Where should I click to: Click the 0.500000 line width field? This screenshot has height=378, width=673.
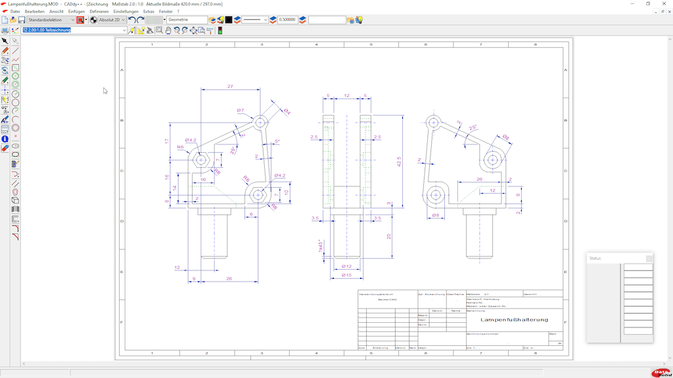click(287, 20)
